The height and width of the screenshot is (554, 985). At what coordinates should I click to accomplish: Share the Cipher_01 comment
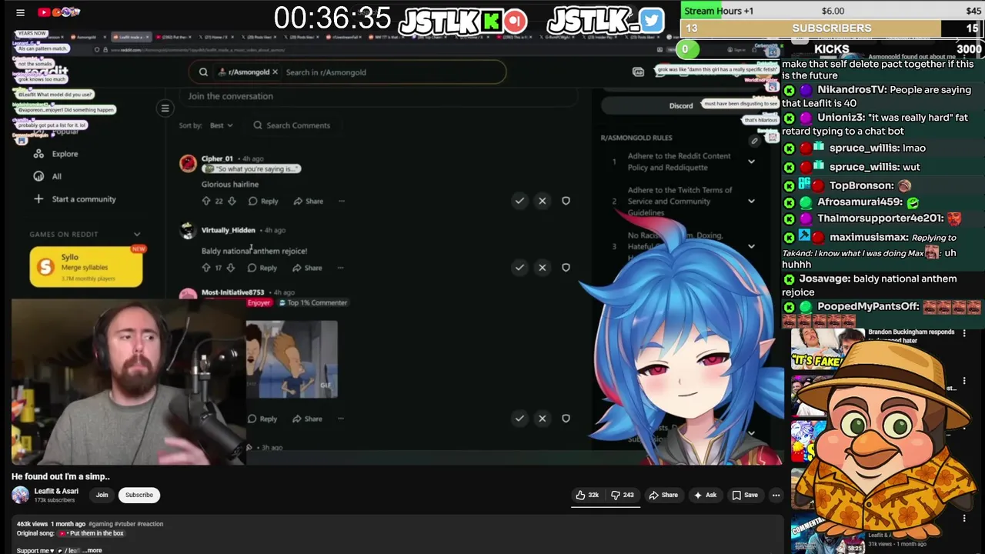tap(309, 201)
